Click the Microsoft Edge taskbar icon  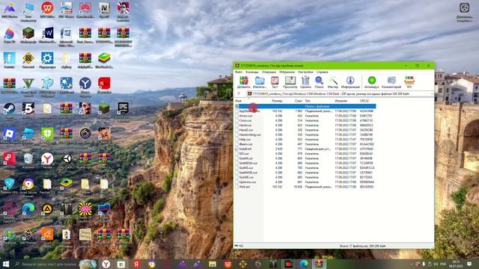click(x=304, y=264)
